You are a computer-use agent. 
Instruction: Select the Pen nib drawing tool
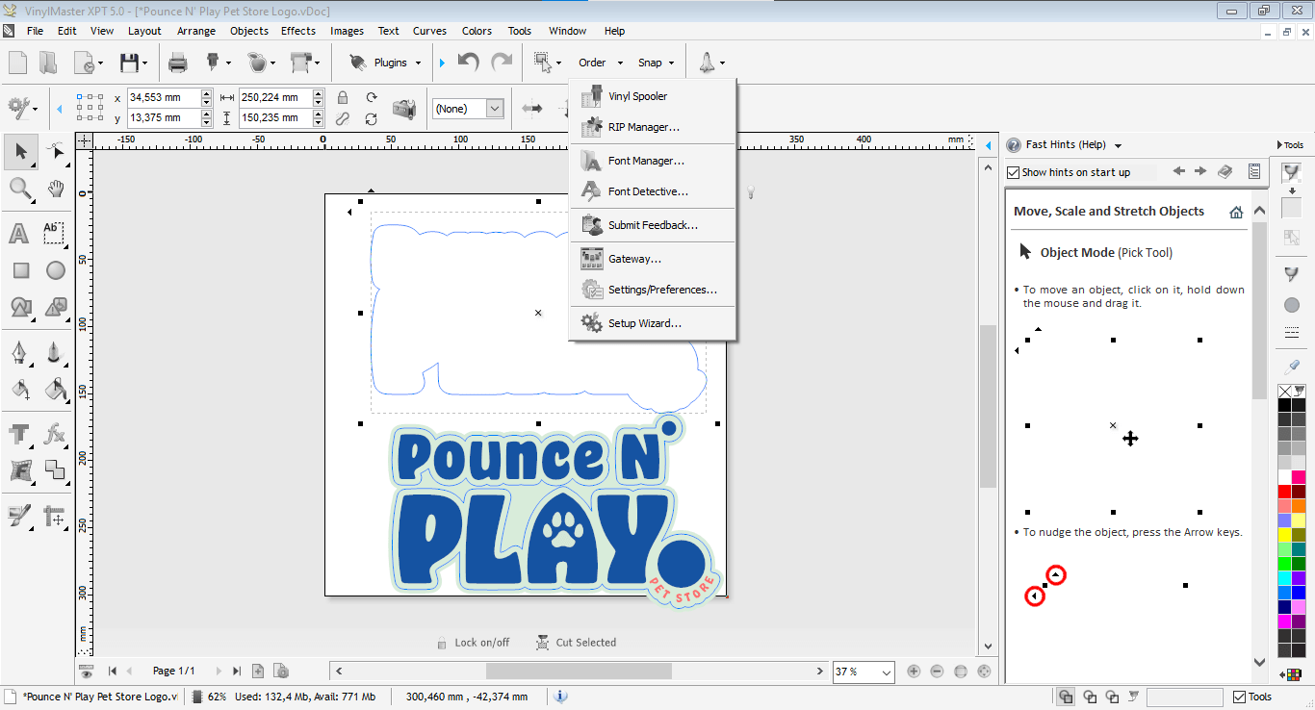[20, 352]
